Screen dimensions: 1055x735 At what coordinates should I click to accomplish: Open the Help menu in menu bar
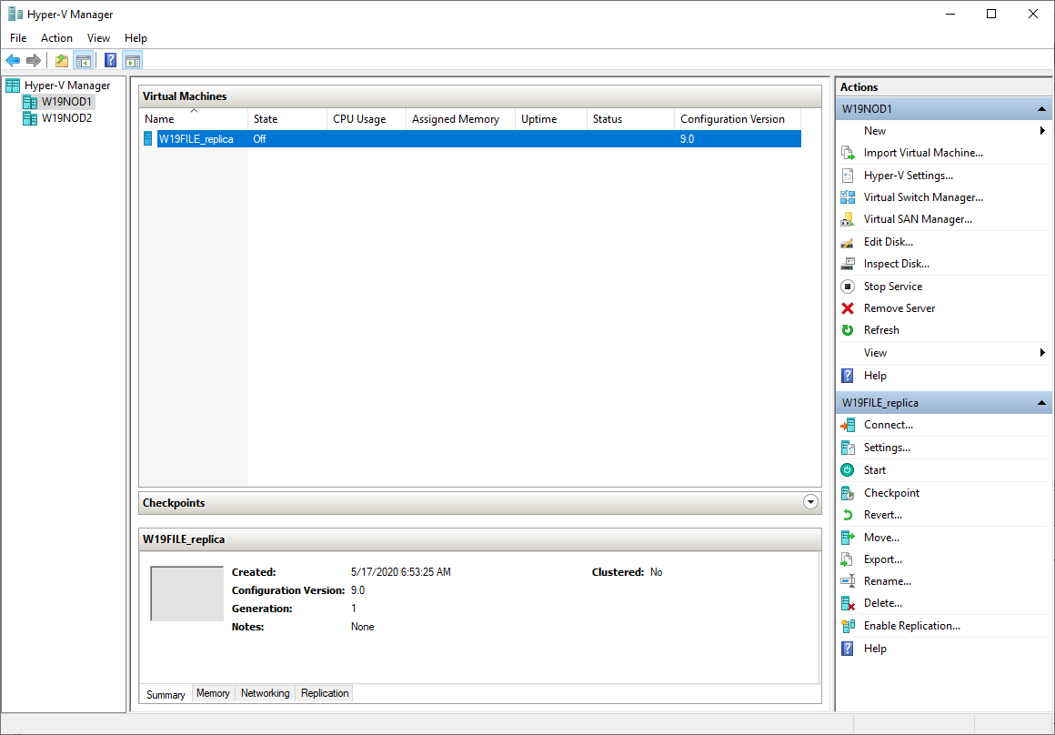[x=136, y=38]
